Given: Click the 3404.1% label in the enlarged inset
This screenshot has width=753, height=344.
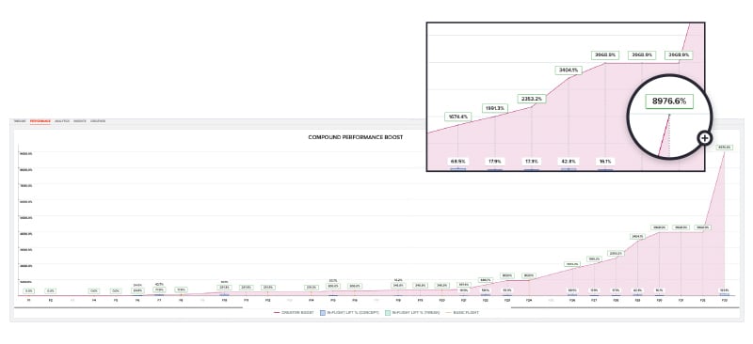Looking at the screenshot, I should pos(569,70).
